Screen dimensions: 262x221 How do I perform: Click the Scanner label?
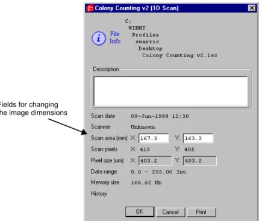coord(101,127)
